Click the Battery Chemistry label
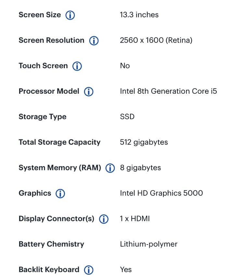 click(51, 244)
